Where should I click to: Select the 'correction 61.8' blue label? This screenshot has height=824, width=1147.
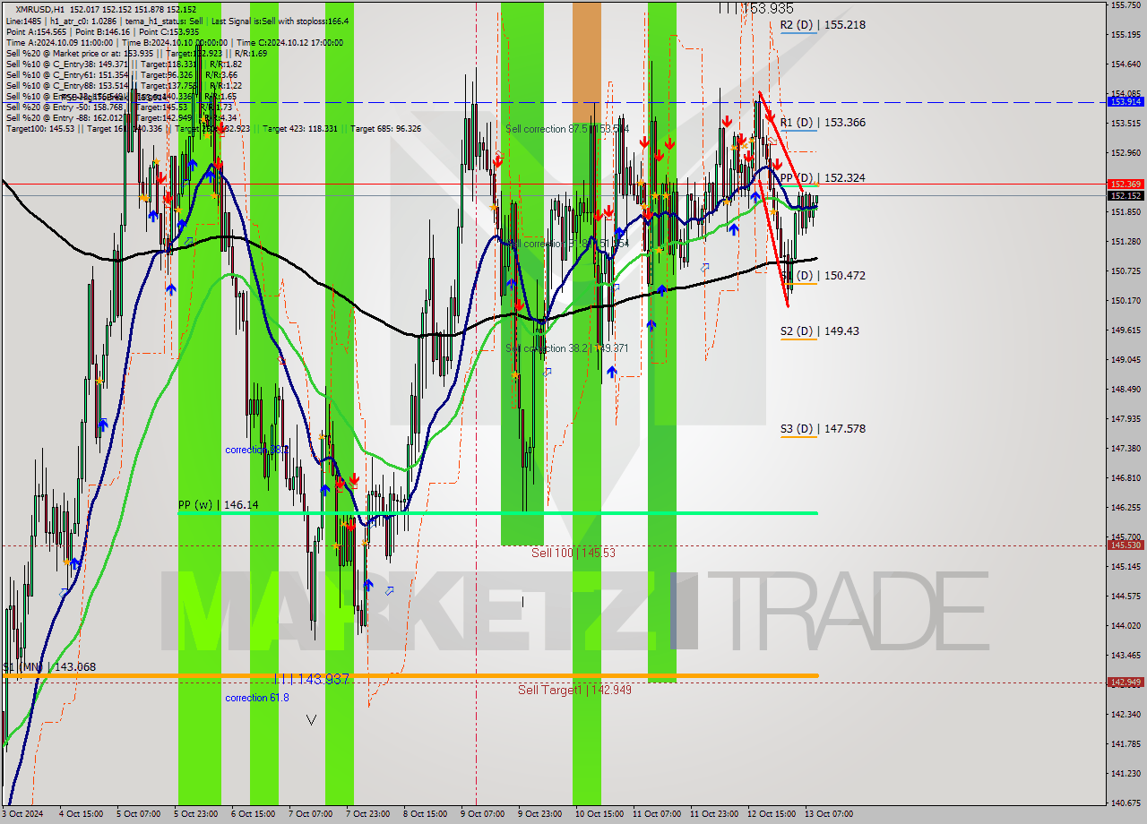[257, 698]
